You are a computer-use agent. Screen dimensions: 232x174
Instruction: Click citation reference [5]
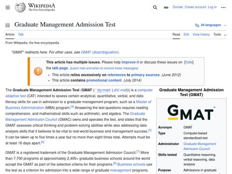tap(150, 130)
